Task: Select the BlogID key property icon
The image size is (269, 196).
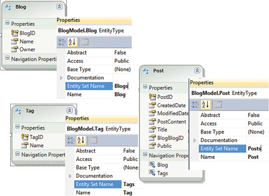Action: click(x=15, y=33)
